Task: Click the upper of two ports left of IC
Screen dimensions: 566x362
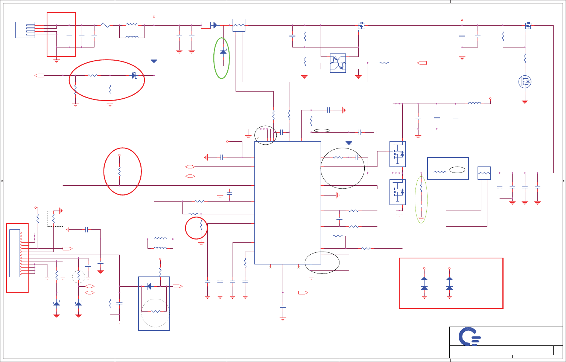Action: [190, 166]
